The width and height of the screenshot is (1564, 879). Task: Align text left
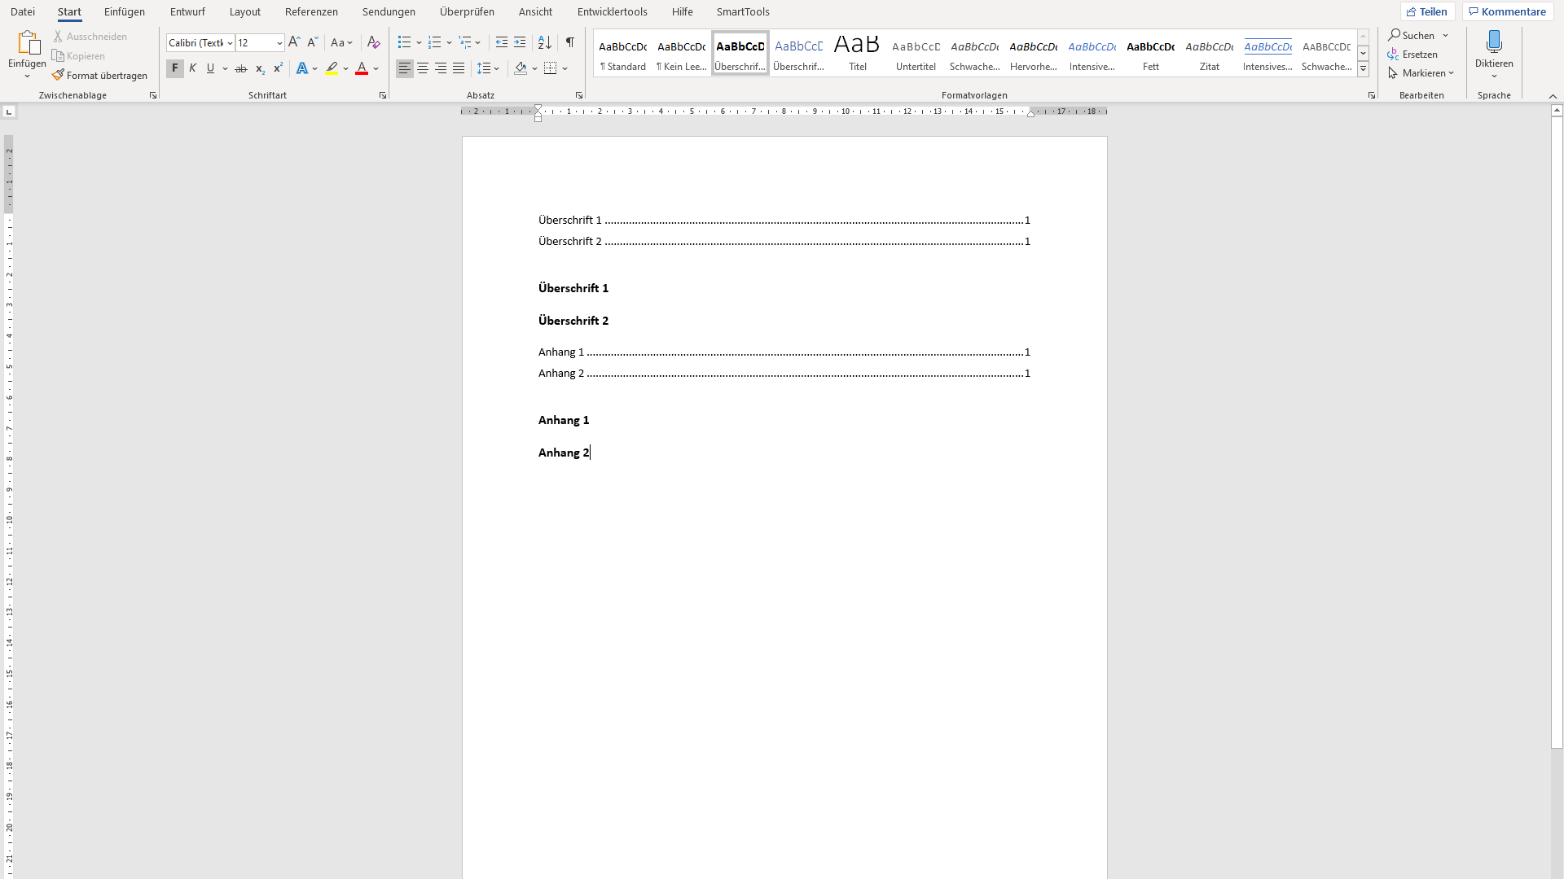405,68
